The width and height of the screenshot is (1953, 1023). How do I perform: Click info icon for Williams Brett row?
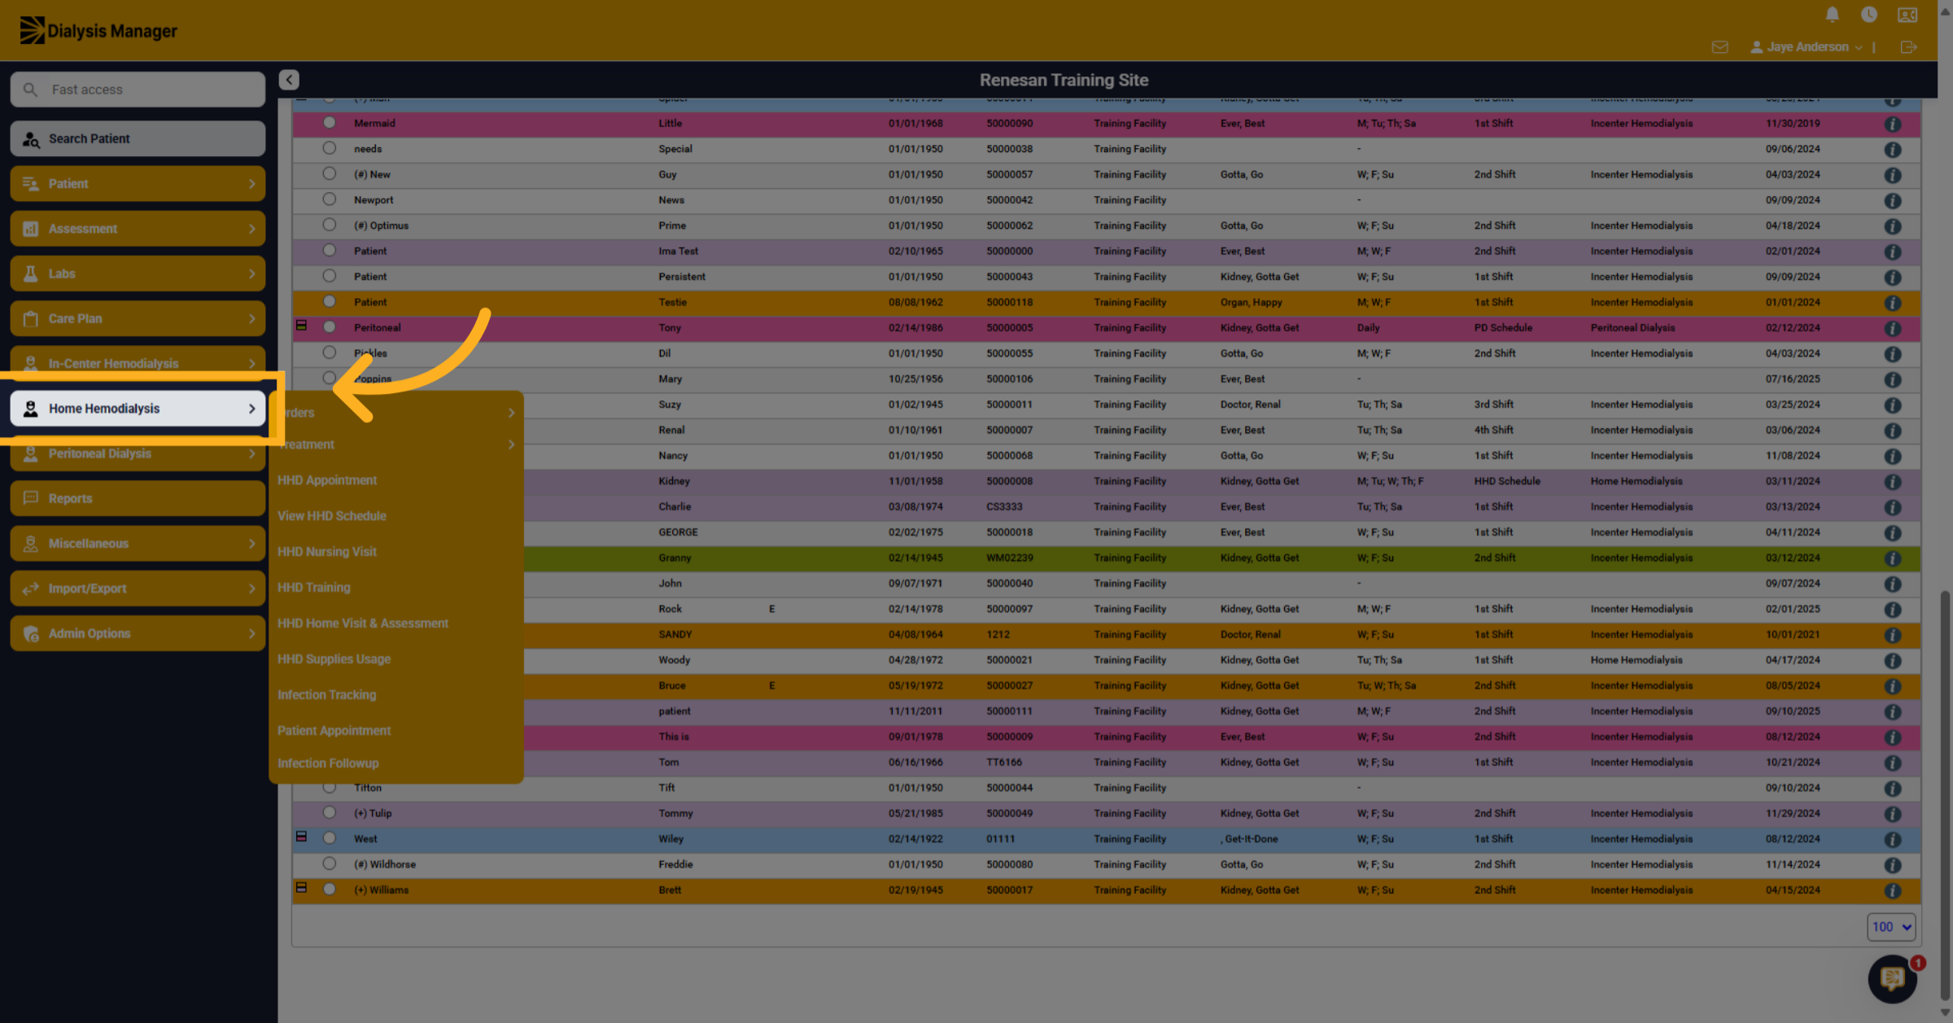tap(1893, 890)
